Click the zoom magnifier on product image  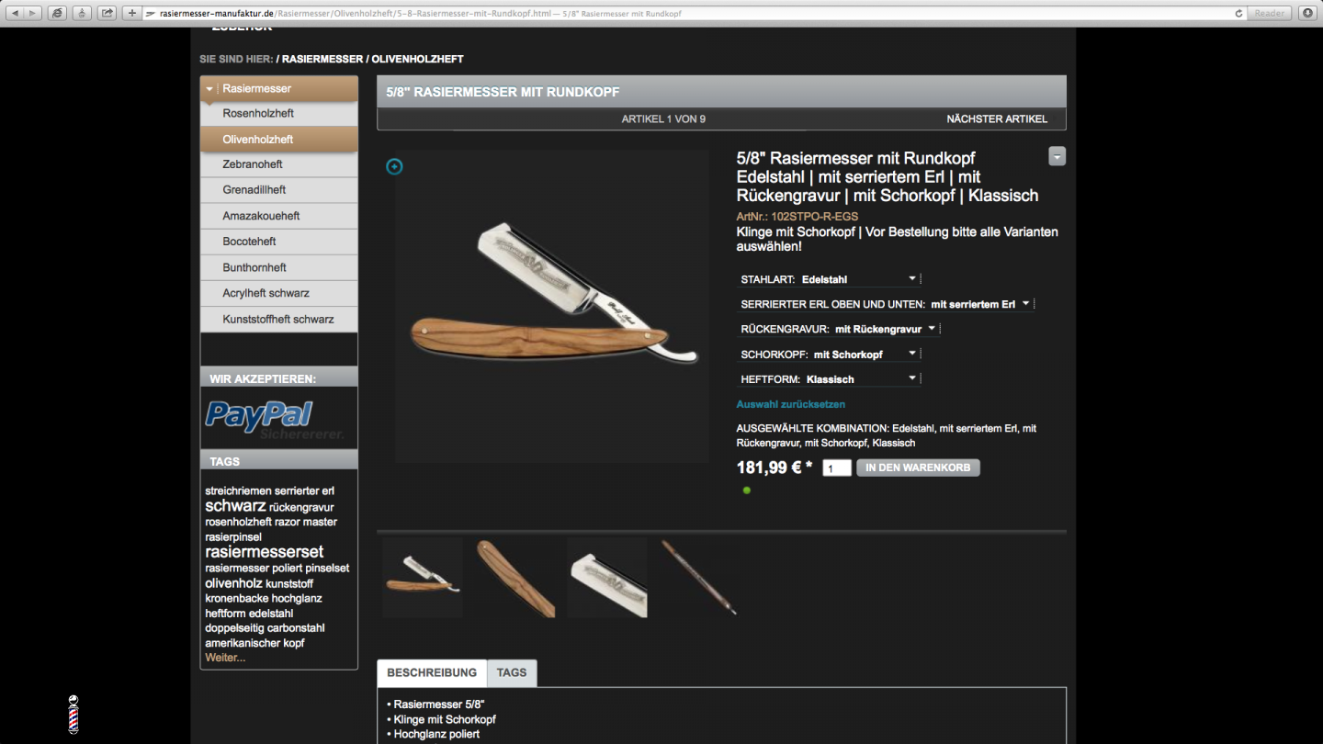click(394, 166)
